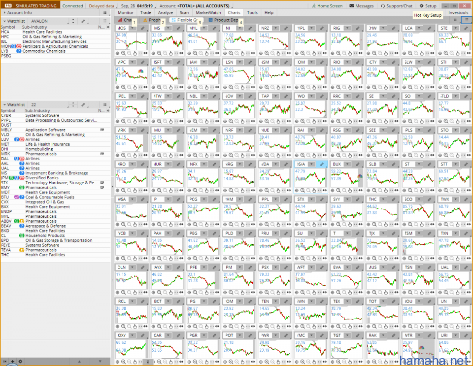Open Support/Chat
Screen dimensions: 473x366
point(396,6)
